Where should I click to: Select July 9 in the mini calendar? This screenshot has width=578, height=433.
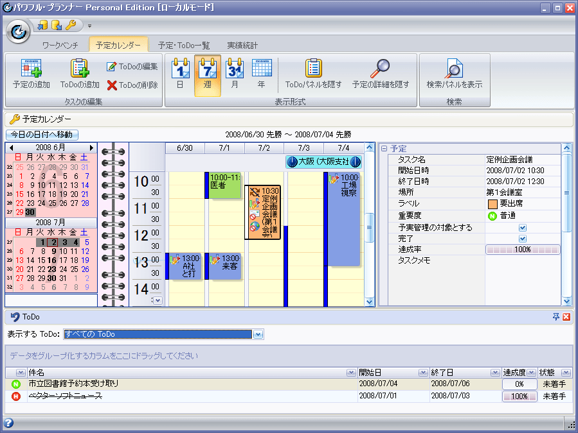[x=54, y=251]
